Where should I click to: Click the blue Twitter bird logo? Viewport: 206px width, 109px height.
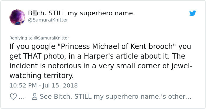(192, 13)
